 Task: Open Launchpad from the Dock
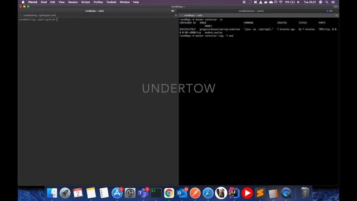pos(65,193)
